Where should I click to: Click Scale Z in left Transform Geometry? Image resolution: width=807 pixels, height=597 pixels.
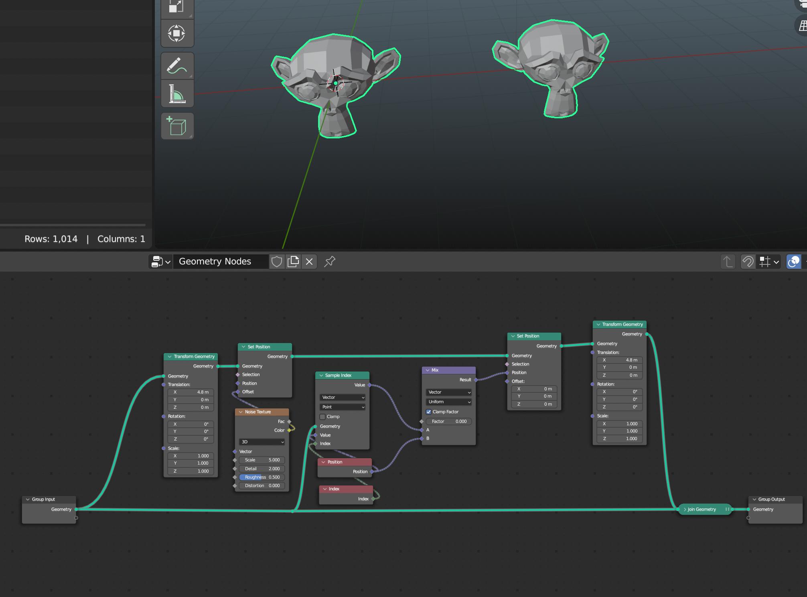(191, 471)
